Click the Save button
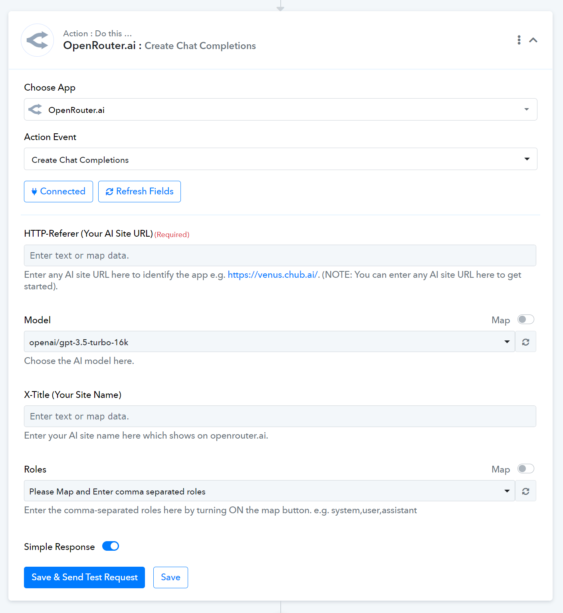The height and width of the screenshot is (613, 563). click(x=170, y=577)
